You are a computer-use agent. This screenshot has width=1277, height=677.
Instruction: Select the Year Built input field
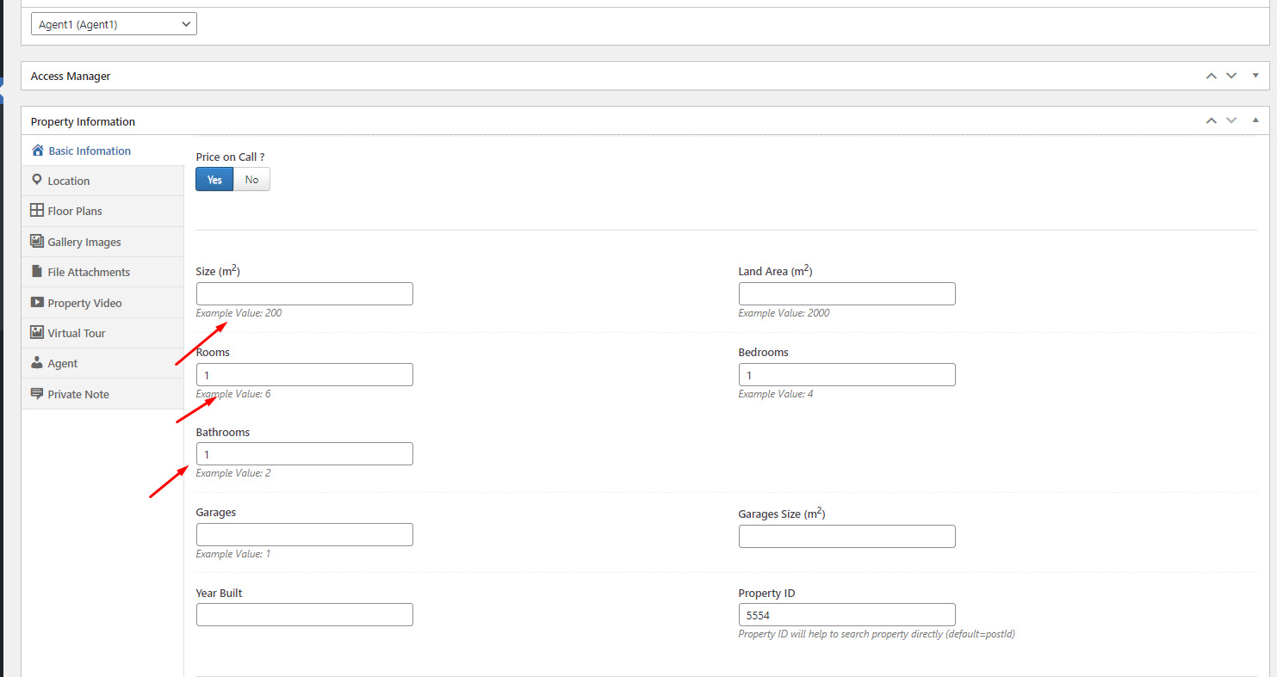[305, 614]
